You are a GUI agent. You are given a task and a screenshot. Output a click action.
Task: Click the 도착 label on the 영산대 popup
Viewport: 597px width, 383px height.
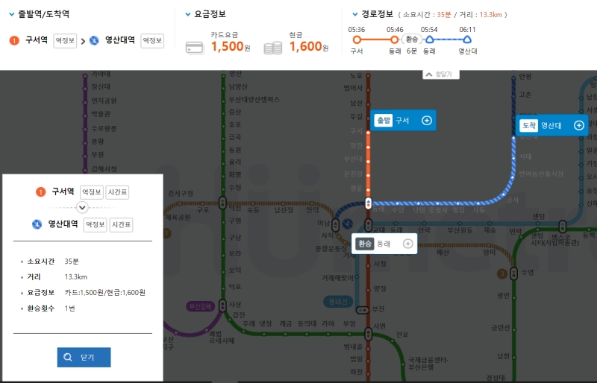[529, 125]
